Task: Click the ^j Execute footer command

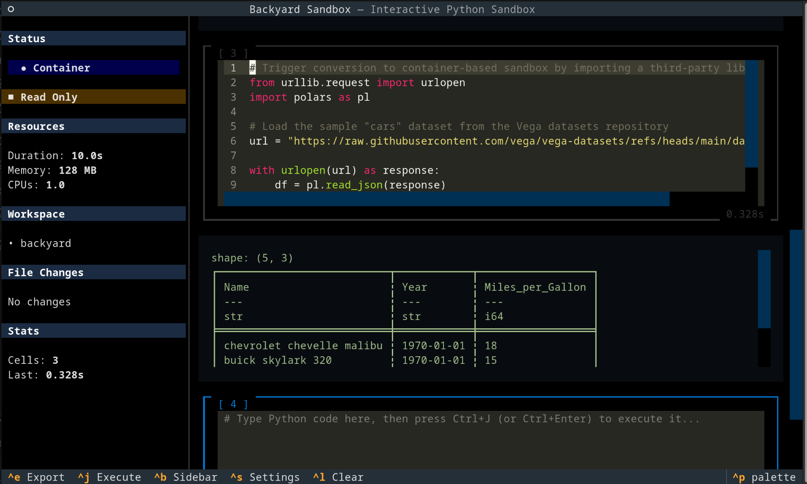Action: coord(109,477)
